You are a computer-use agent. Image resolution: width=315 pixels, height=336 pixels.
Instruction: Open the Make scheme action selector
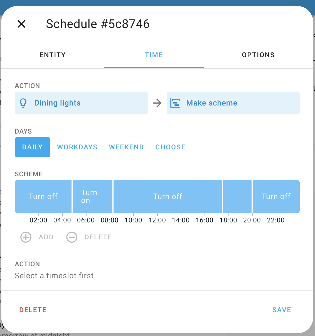coord(233,103)
